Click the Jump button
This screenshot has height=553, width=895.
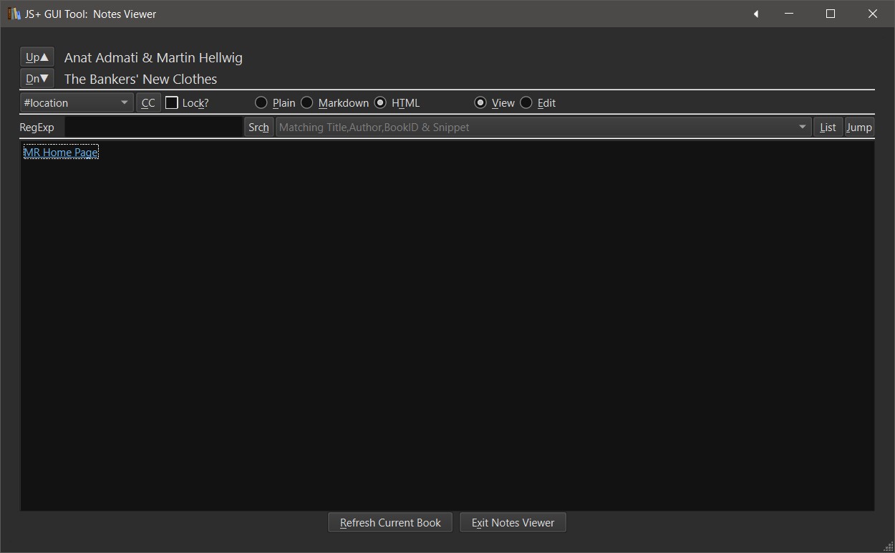point(859,127)
